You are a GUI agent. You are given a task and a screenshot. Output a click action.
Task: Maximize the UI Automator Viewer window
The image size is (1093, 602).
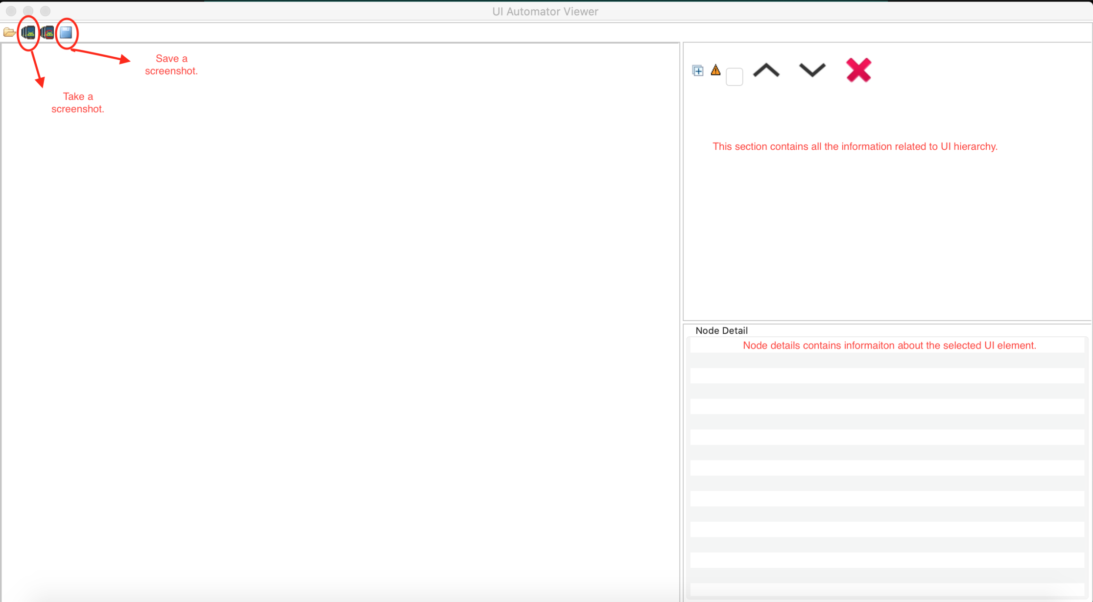tap(45, 11)
